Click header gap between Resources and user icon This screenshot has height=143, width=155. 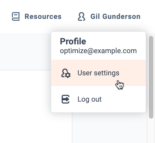[x=70, y=16]
